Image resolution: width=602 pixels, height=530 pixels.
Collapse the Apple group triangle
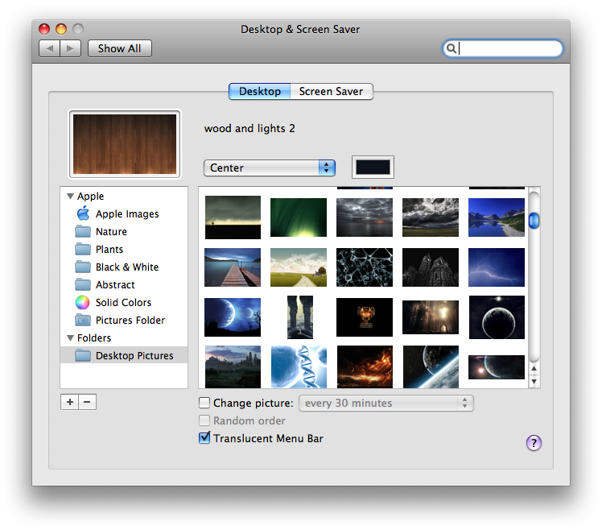pos(70,196)
